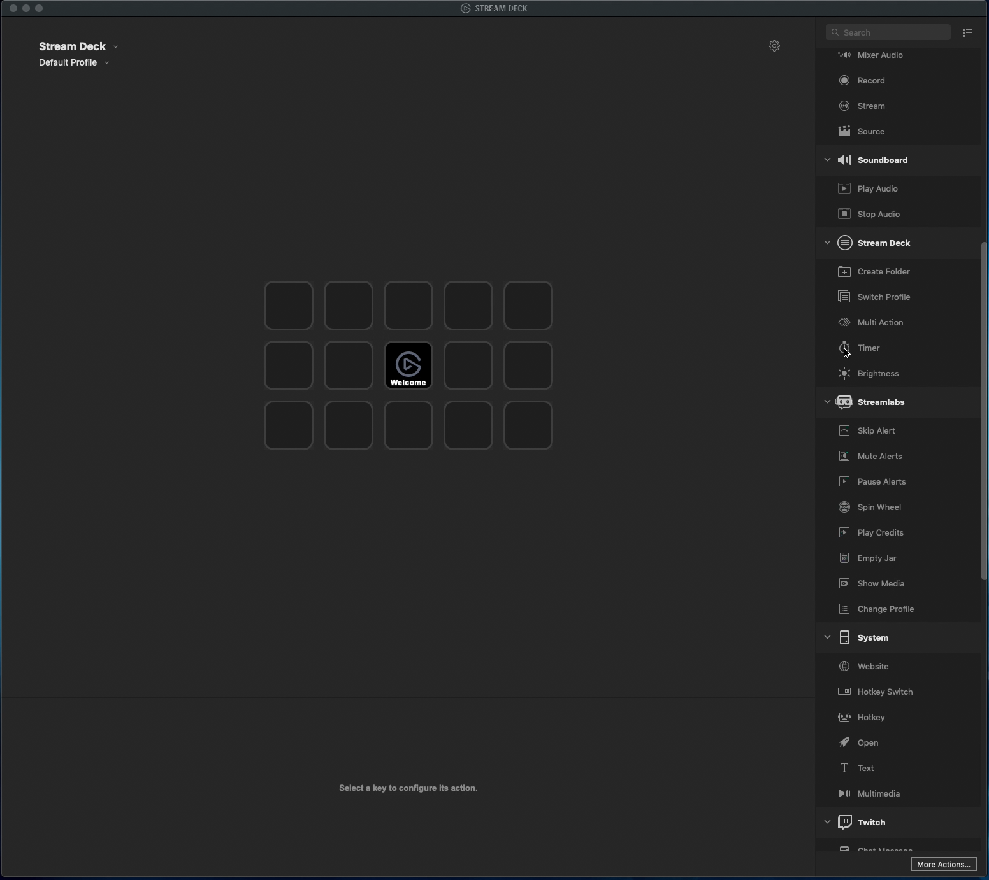The height and width of the screenshot is (880, 989).
Task: Choose the Multi Action icon
Action: pyautogui.click(x=844, y=322)
